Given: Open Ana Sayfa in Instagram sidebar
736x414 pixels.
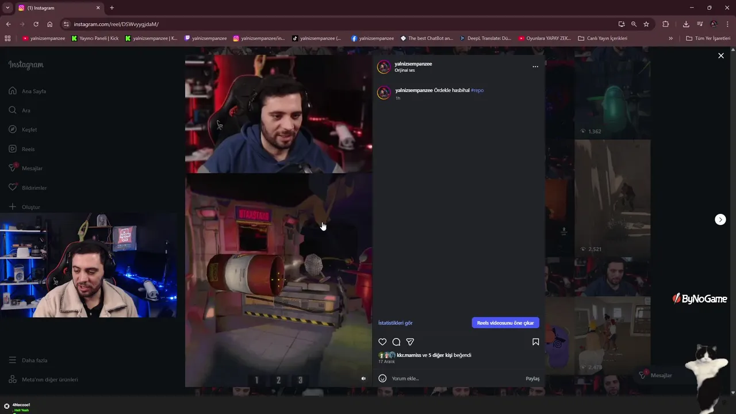Looking at the screenshot, I should coord(28,91).
